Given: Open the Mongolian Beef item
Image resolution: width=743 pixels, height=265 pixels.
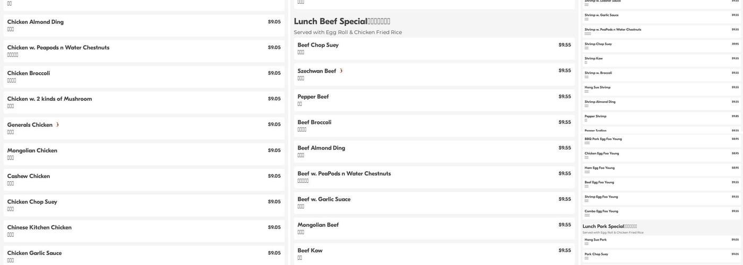Looking at the screenshot, I should (318, 225).
